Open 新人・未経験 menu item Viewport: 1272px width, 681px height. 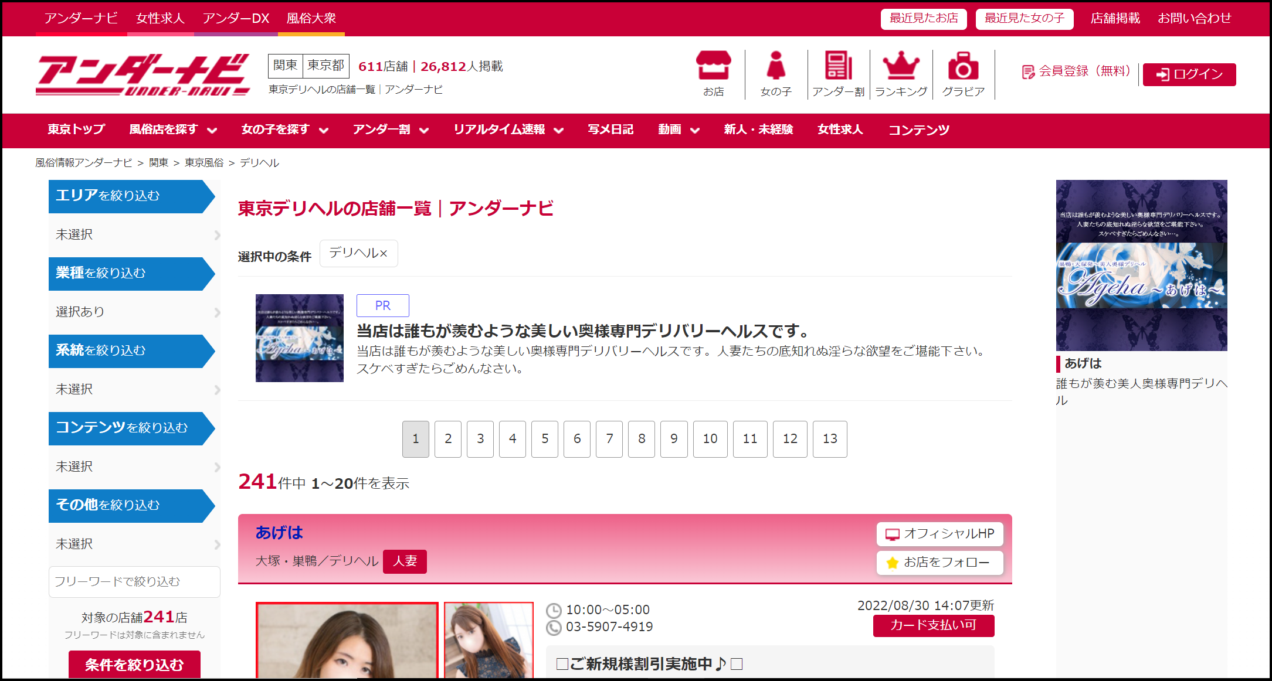click(x=758, y=130)
